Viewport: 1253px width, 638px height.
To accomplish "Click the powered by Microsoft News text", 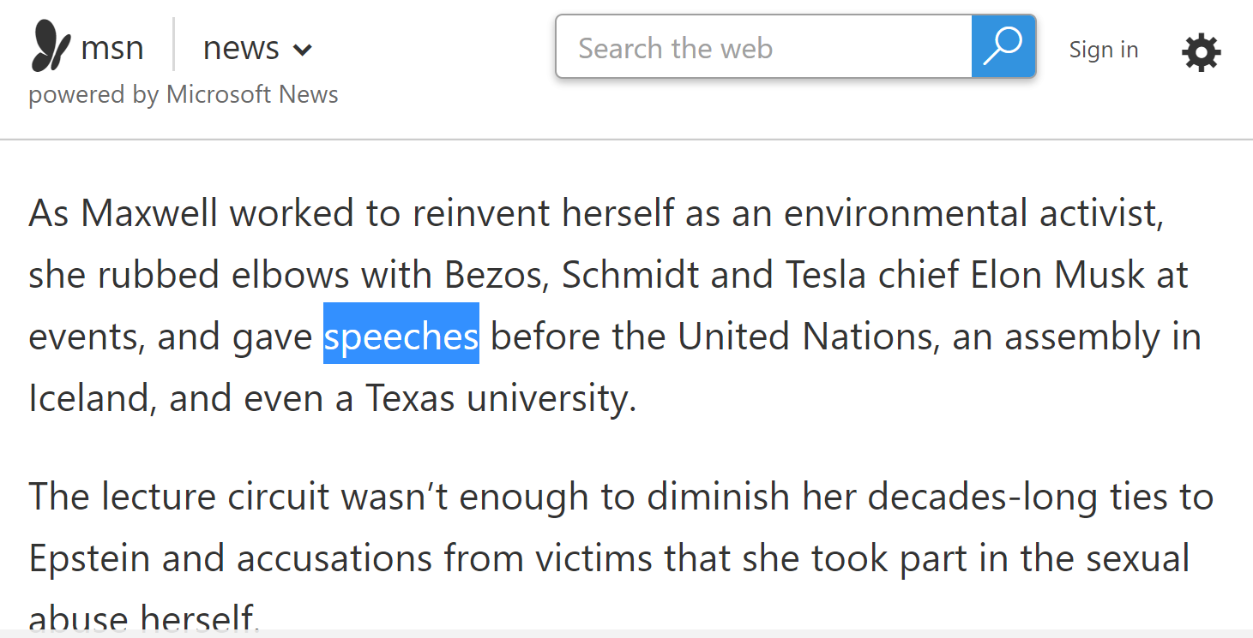I will [183, 94].
